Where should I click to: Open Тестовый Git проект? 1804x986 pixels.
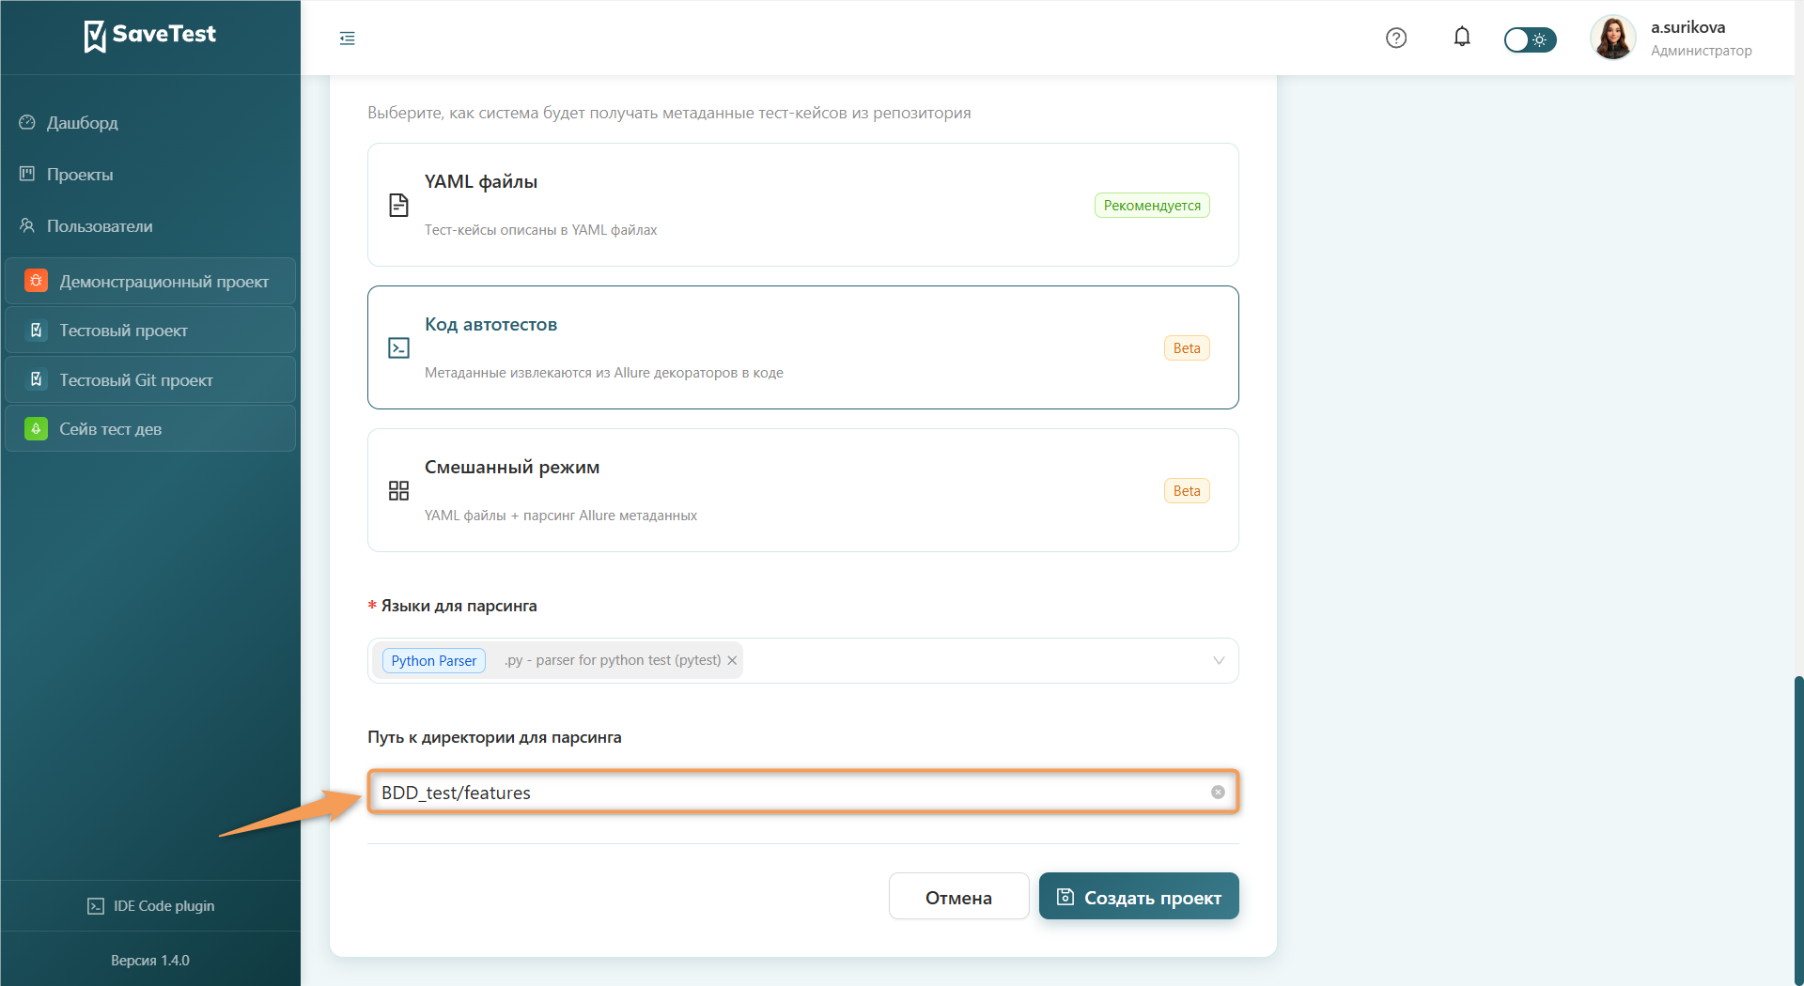point(150,379)
